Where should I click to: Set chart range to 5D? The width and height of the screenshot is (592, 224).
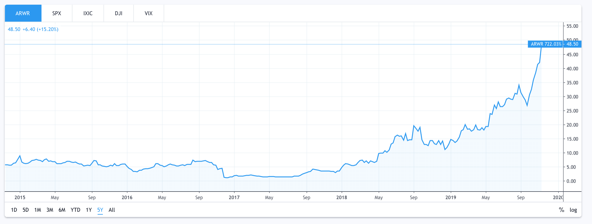26,210
